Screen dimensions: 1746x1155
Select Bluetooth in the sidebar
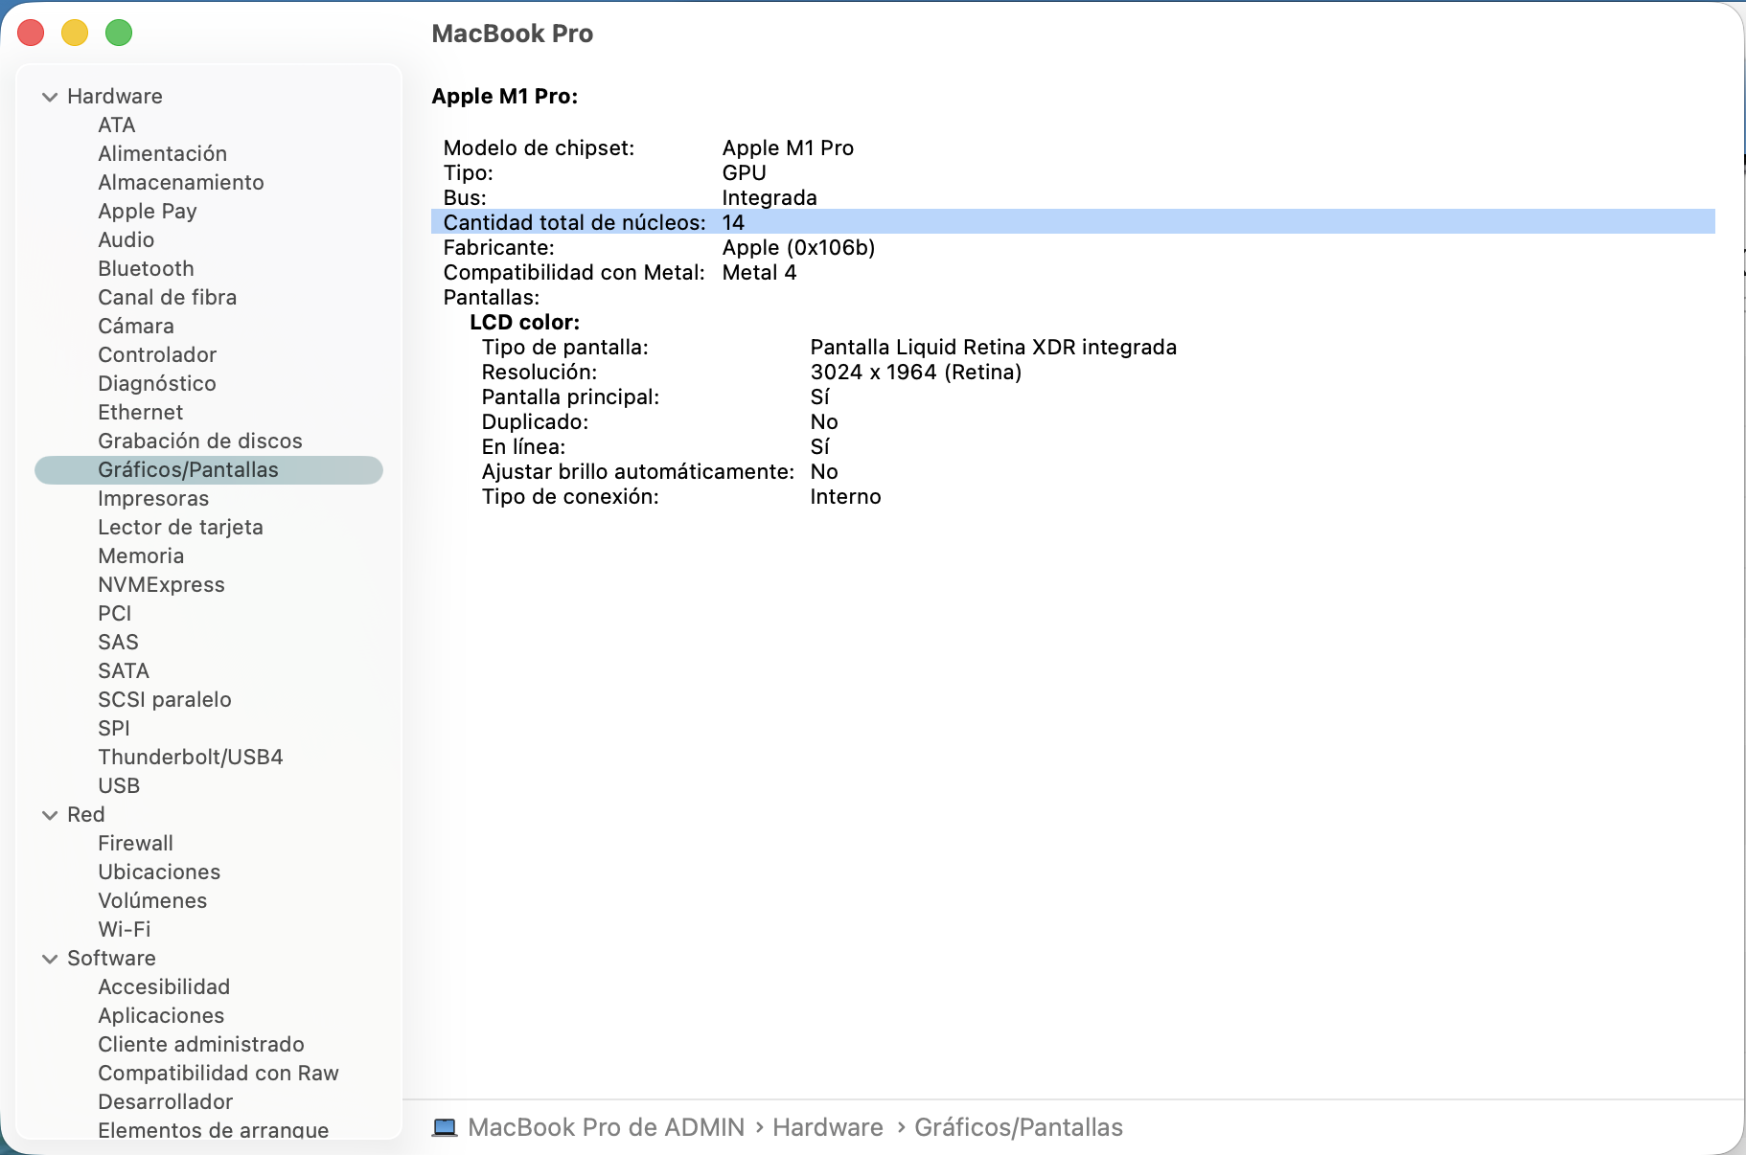tap(146, 268)
